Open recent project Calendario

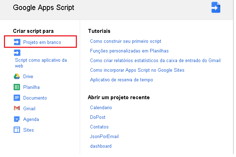tap(101, 107)
